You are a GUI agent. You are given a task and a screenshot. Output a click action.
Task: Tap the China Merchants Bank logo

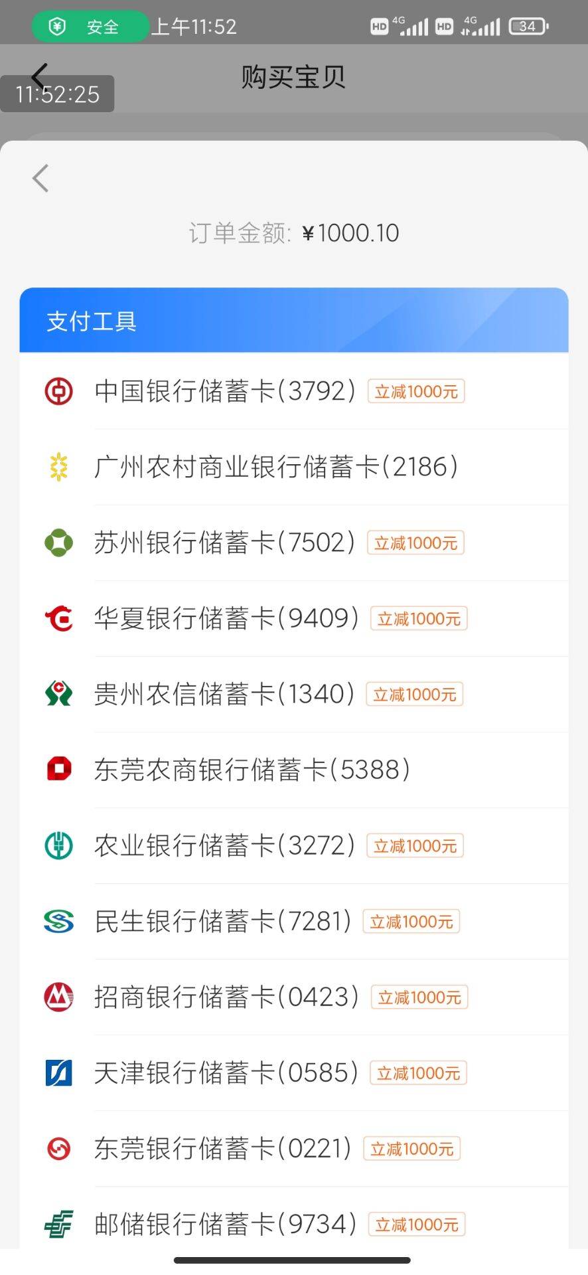[58, 997]
